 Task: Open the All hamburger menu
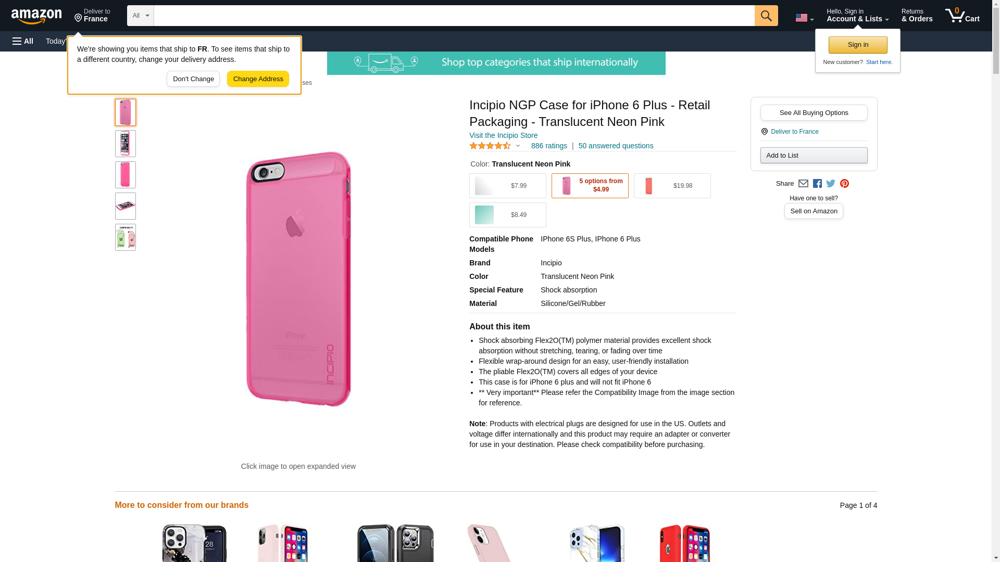coord(23,41)
